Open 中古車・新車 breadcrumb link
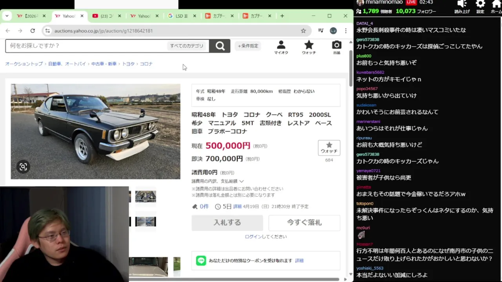This screenshot has width=502, height=282. point(104,64)
